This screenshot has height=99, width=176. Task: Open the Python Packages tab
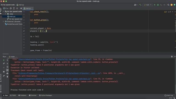(46, 95)
